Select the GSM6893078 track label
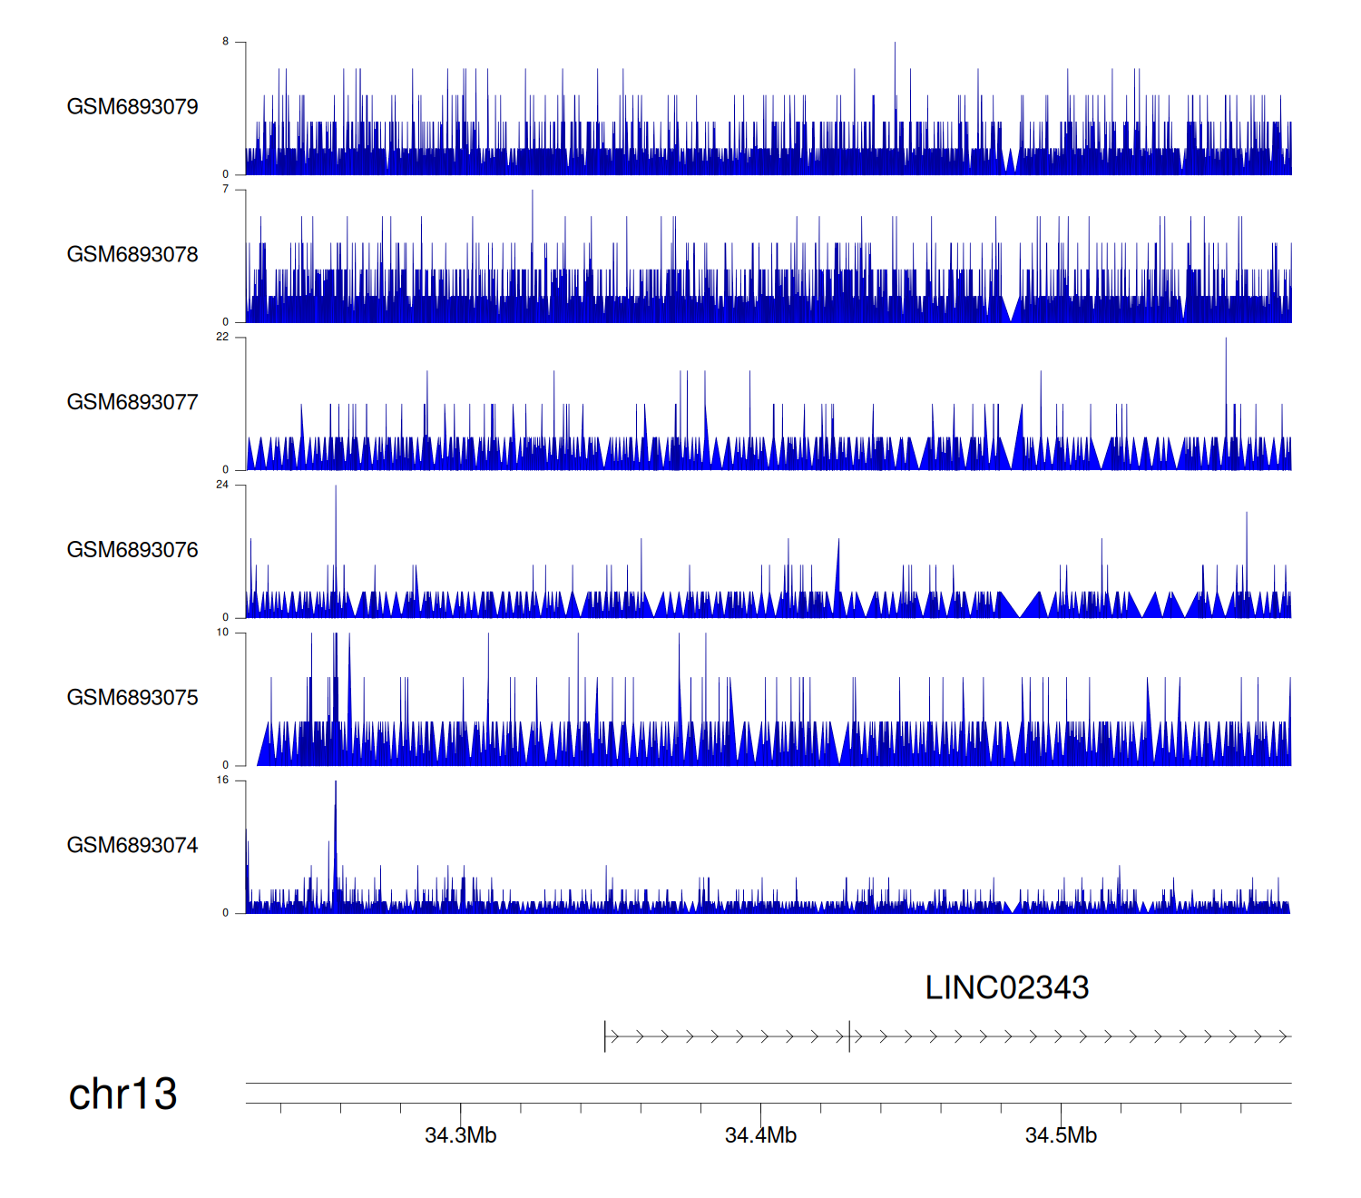This screenshot has width=1361, height=1198. (x=132, y=255)
